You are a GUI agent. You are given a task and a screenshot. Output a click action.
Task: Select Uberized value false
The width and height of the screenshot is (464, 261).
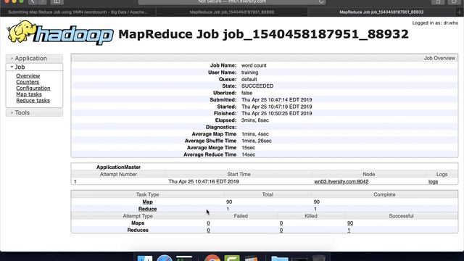(x=246, y=93)
